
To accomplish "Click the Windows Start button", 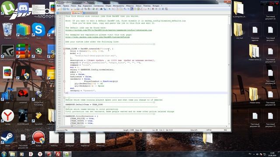I will (4, 154).
